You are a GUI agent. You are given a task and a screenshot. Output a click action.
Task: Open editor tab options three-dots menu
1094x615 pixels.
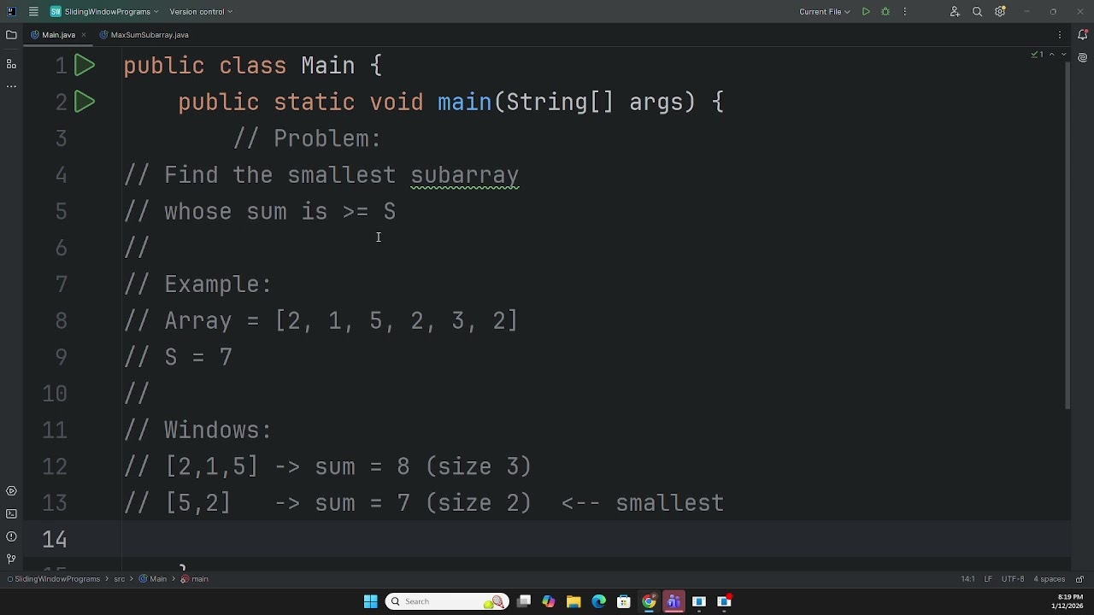pyautogui.click(x=1060, y=35)
